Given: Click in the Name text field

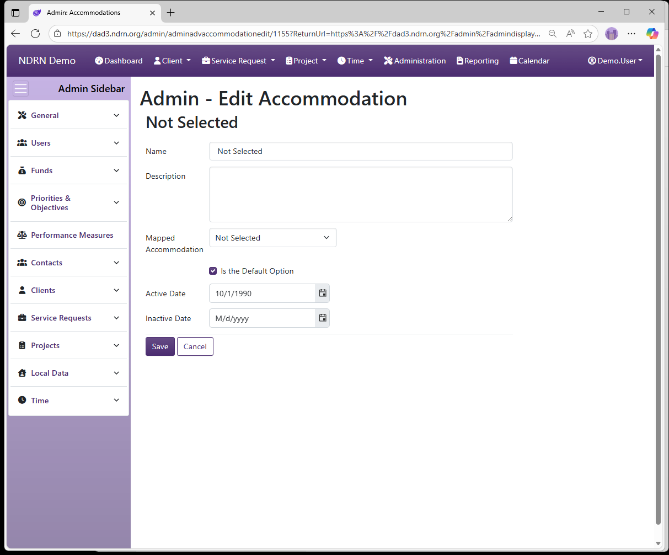Looking at the screenshot, I should (361, 151).
